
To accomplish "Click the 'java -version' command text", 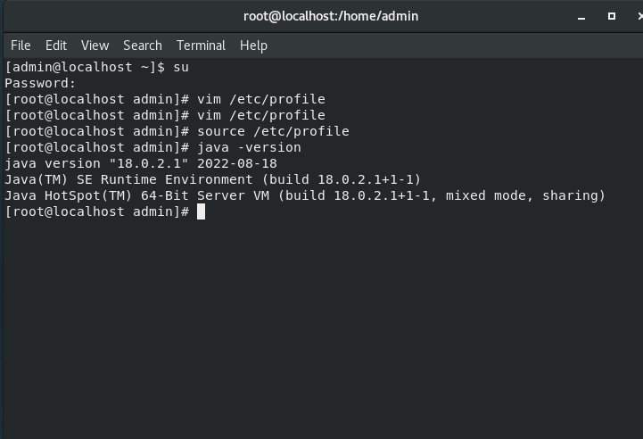I will point(249,147).
